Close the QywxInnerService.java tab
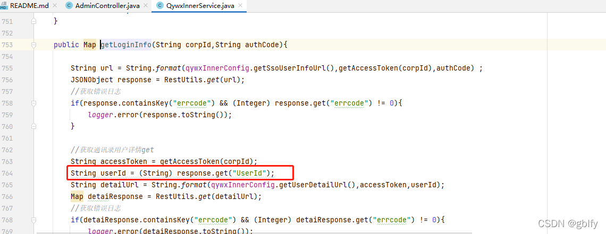Viewport: 606px width, 234px height. point(240,6)
